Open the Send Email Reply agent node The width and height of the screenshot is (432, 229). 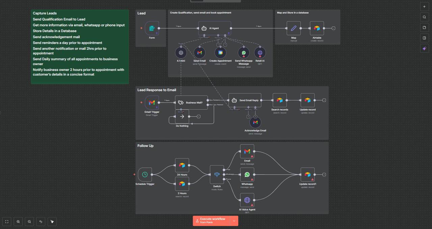tap(245, 100)
